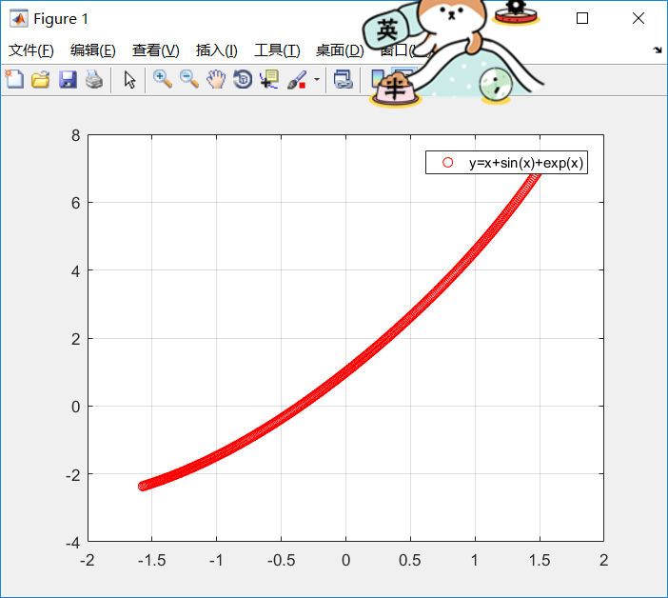Enable the Data Cursor tool
Image resolution: width=668 pixels, height=598 pixels.
(x=269, y=80)
